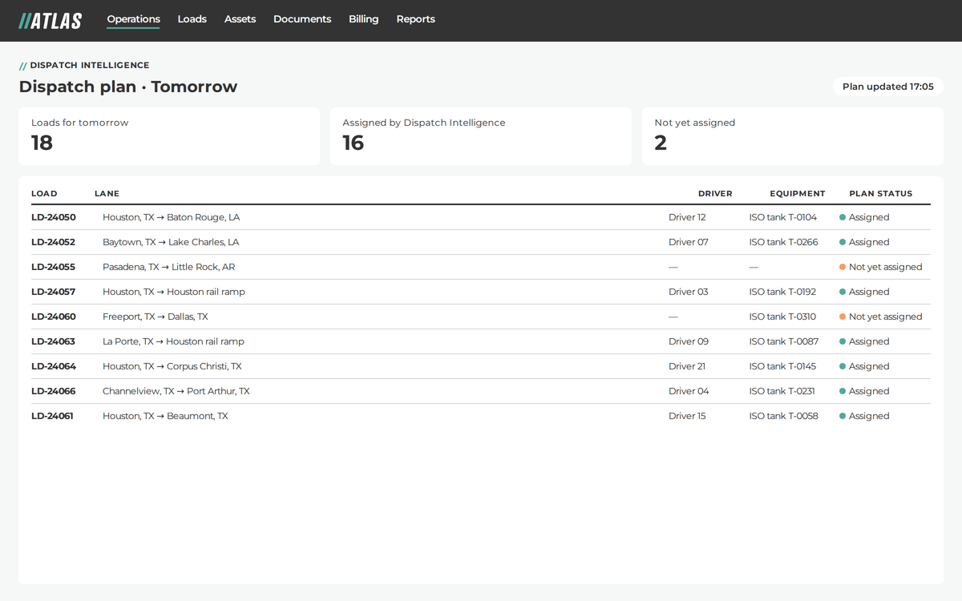Click the La Porte to Houston rail ramp lane

pos(173,341)
